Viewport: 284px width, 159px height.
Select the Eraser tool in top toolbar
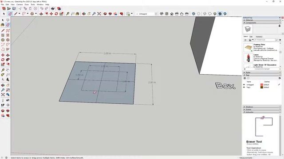tap(10, 14)
